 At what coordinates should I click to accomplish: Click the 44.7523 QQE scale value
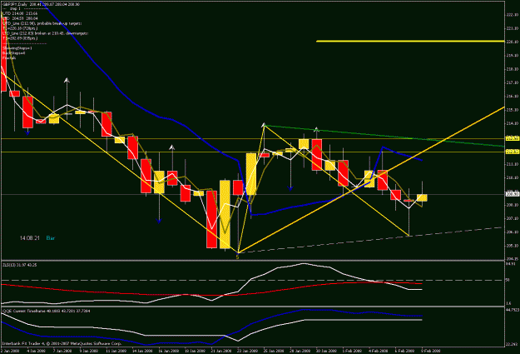click(513, 310)
